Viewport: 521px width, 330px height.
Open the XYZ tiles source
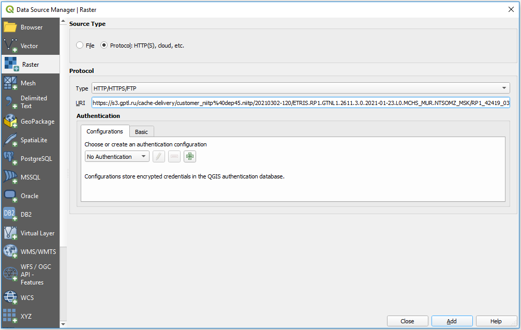pyautogui.click(x=31, y=316)
